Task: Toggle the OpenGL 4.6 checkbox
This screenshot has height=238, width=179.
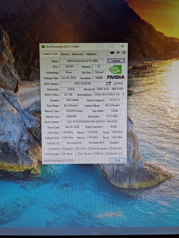Action: click(107, 153)
